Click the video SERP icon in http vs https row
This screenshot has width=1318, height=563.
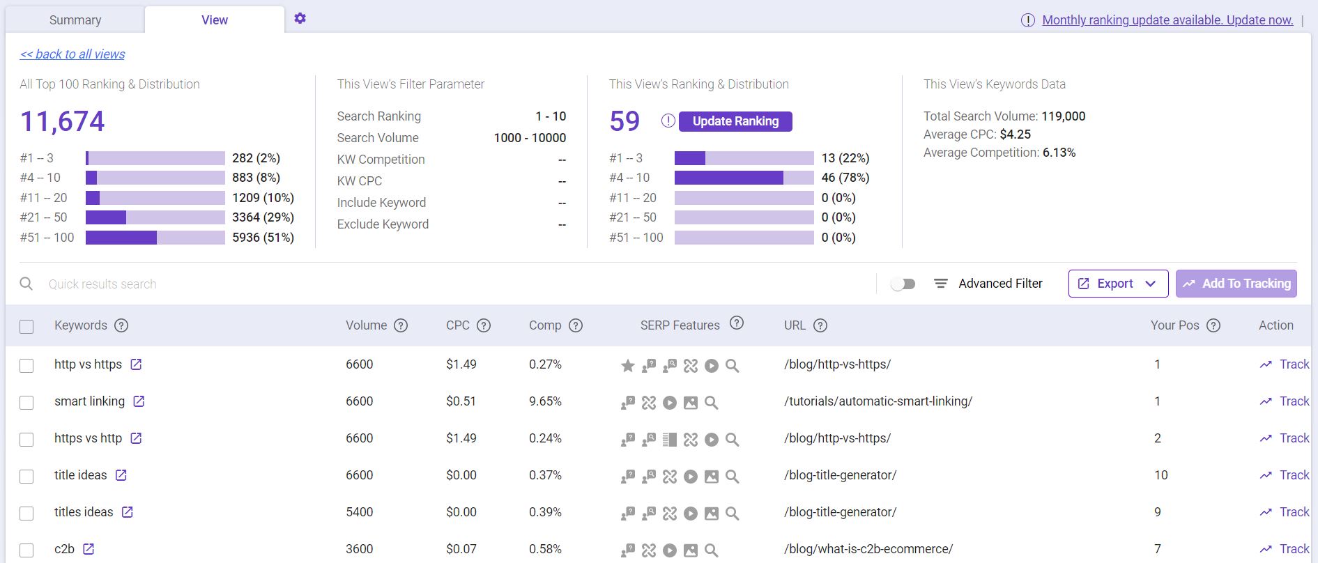coord(712,366)
